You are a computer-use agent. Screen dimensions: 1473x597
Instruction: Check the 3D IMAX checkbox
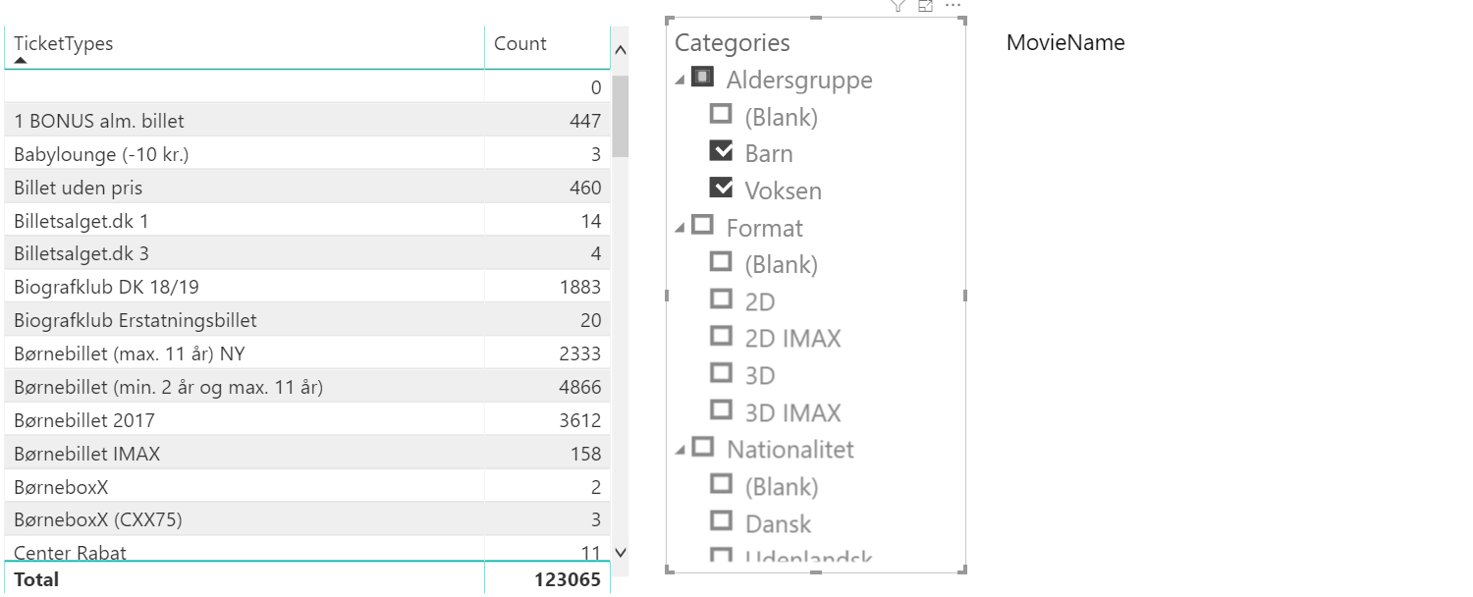721,409
